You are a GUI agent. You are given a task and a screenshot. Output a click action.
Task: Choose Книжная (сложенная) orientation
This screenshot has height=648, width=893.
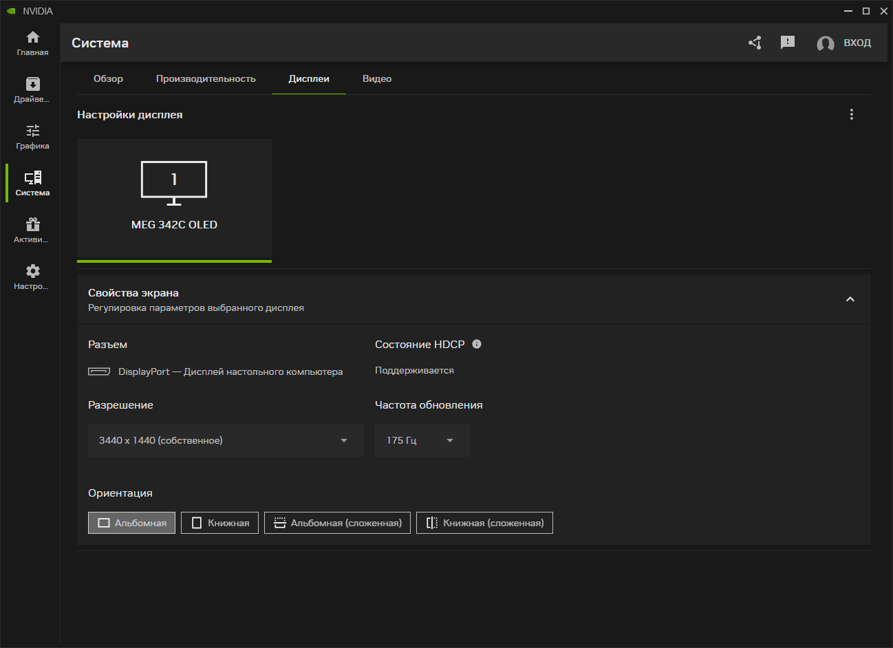(484, 523)
